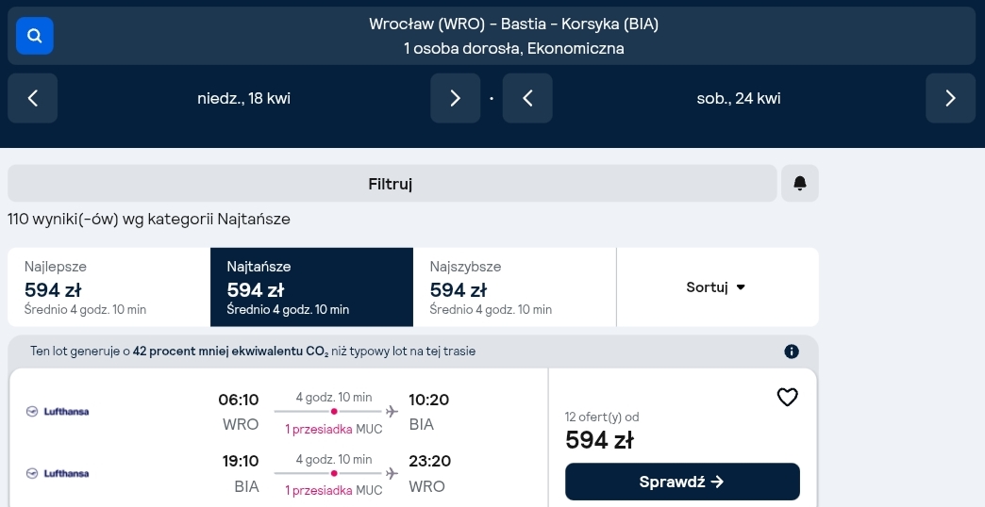Click the Sprawdź button for 594 zł offer
The width and height of the screenshot is (985, 507).
pyautogui.click(x=682, y=482)
